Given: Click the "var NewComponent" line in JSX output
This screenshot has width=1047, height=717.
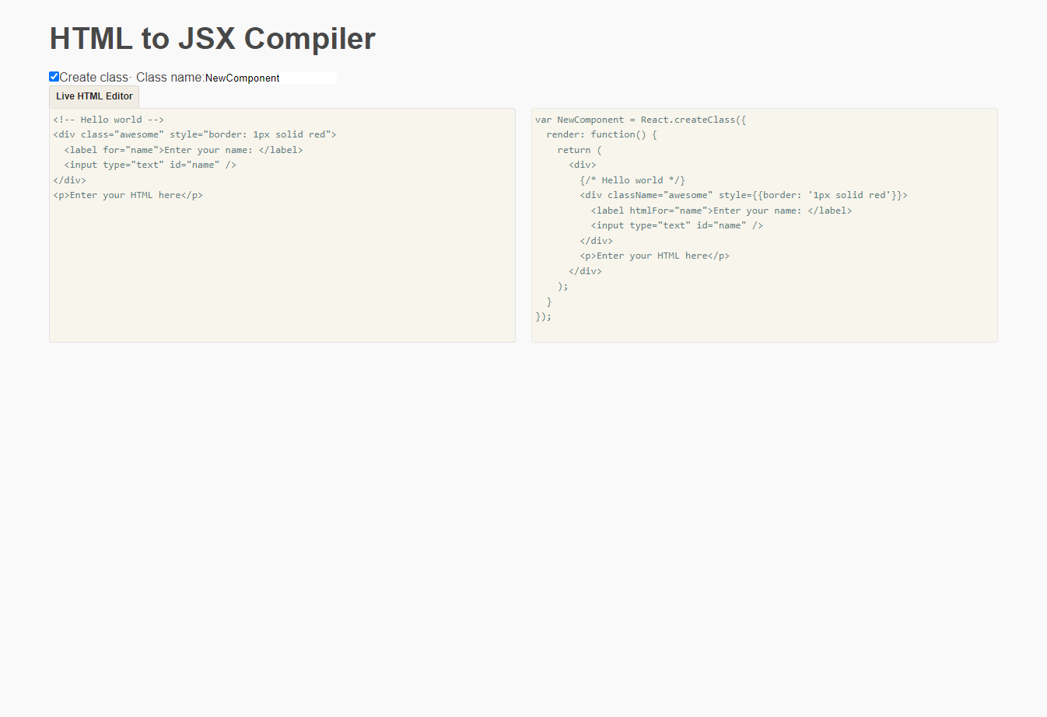Looking at the screenshot, I should tap(640, 120).
